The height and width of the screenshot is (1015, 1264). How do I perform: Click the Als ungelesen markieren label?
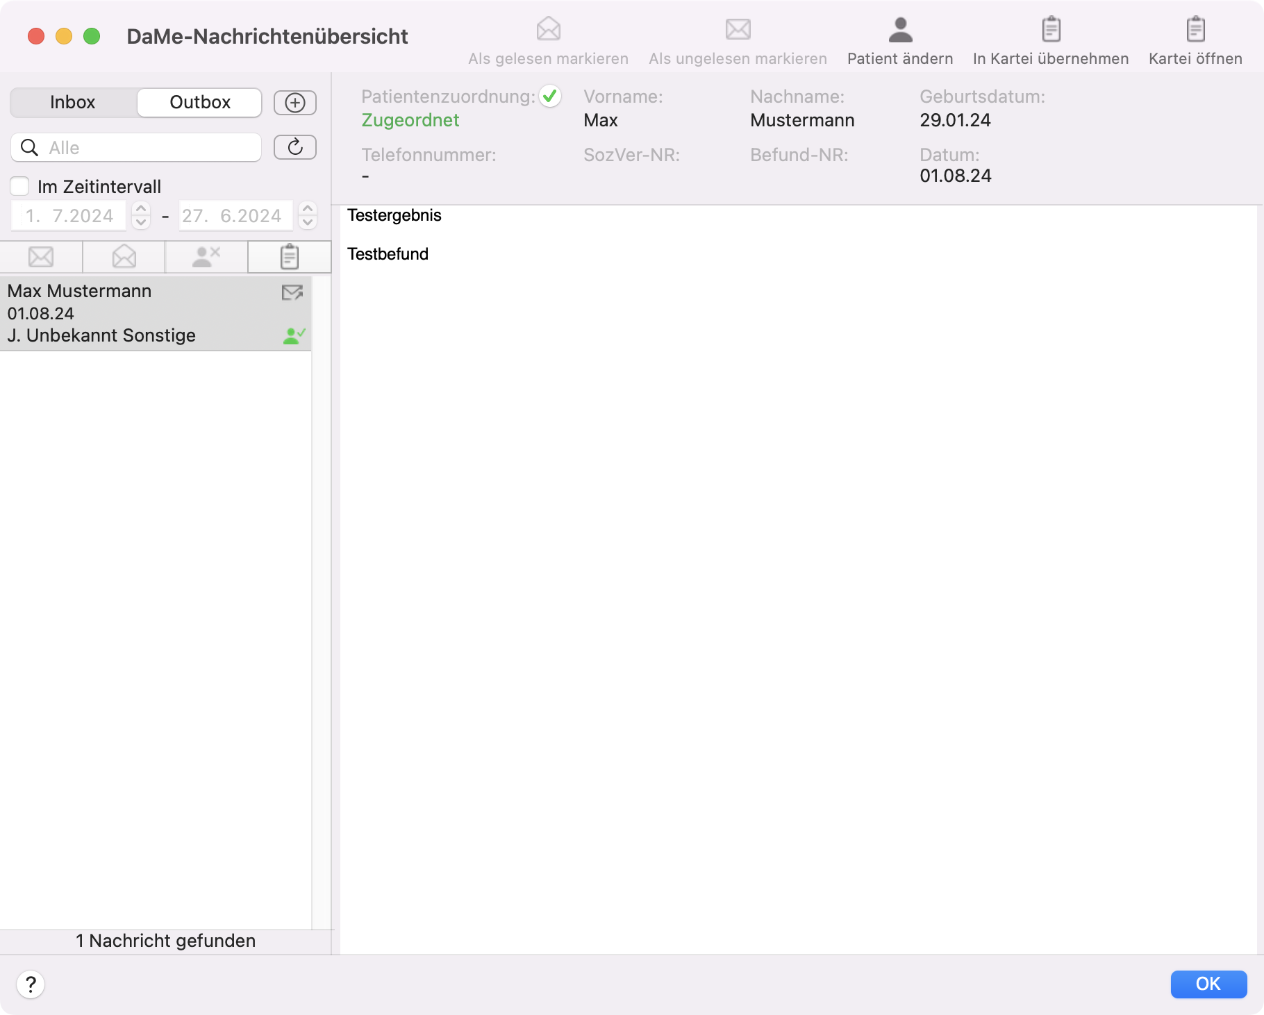coord(738,59)
